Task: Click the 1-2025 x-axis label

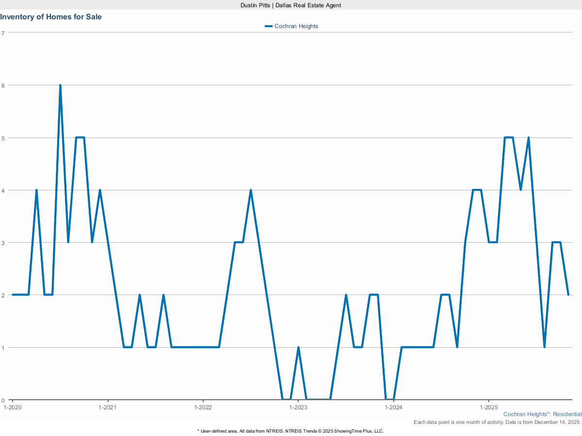Action: 488,407
